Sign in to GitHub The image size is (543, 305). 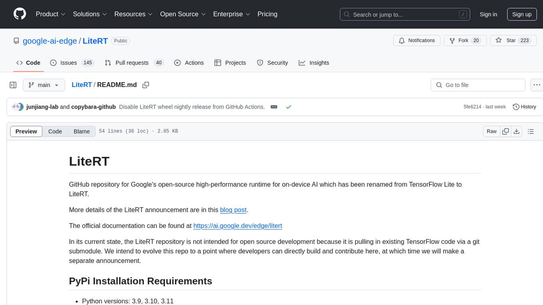point(488,14)
